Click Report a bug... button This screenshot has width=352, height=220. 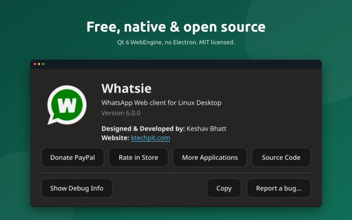tap(279, 188)
